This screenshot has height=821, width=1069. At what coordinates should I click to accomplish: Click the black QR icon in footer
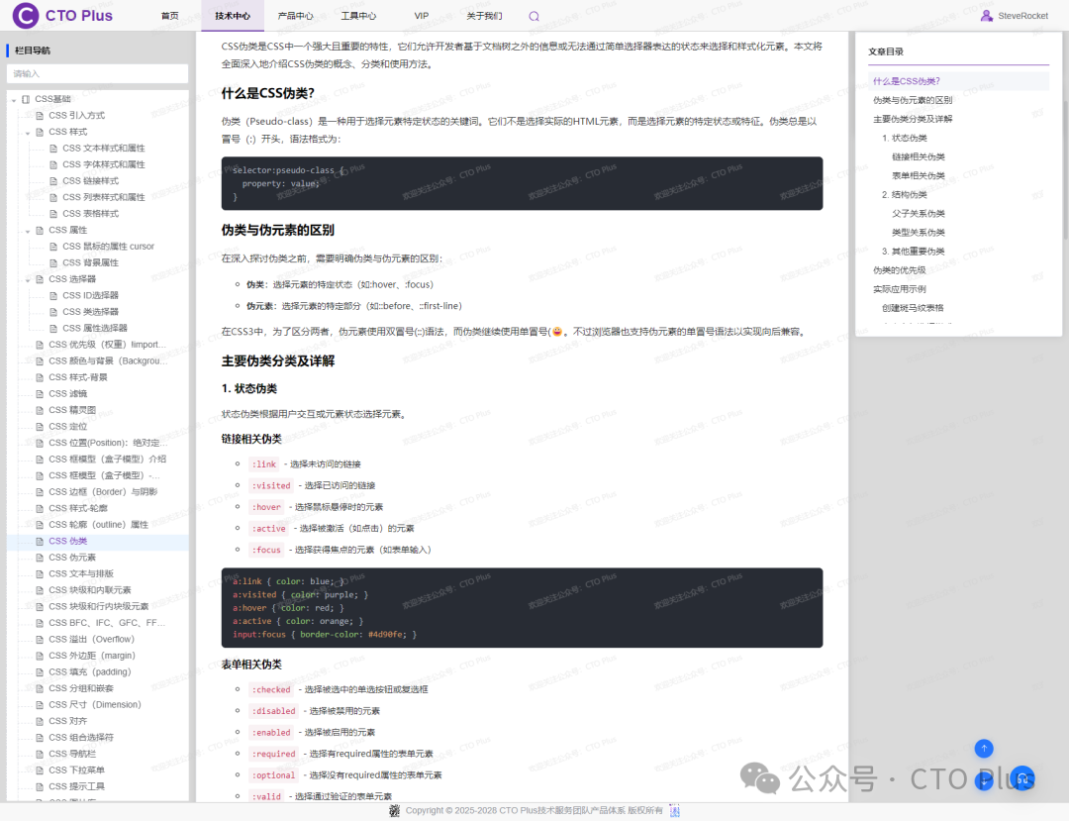point(394,811)
